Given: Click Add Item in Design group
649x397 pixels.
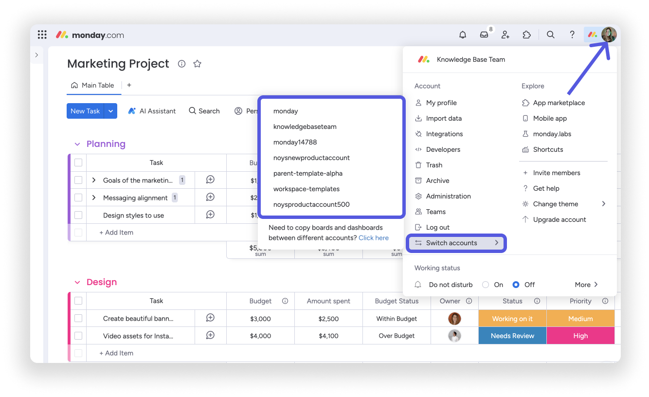Looking at the screenshot, I should pos(116,353).
